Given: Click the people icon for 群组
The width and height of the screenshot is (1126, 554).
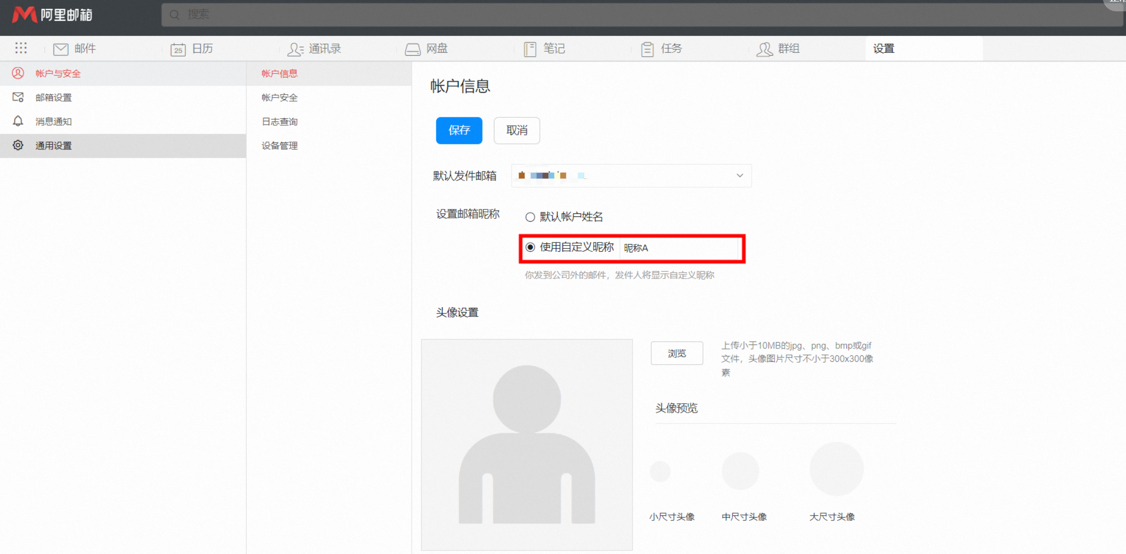Looking at the screenshot, I should (765, 49).
